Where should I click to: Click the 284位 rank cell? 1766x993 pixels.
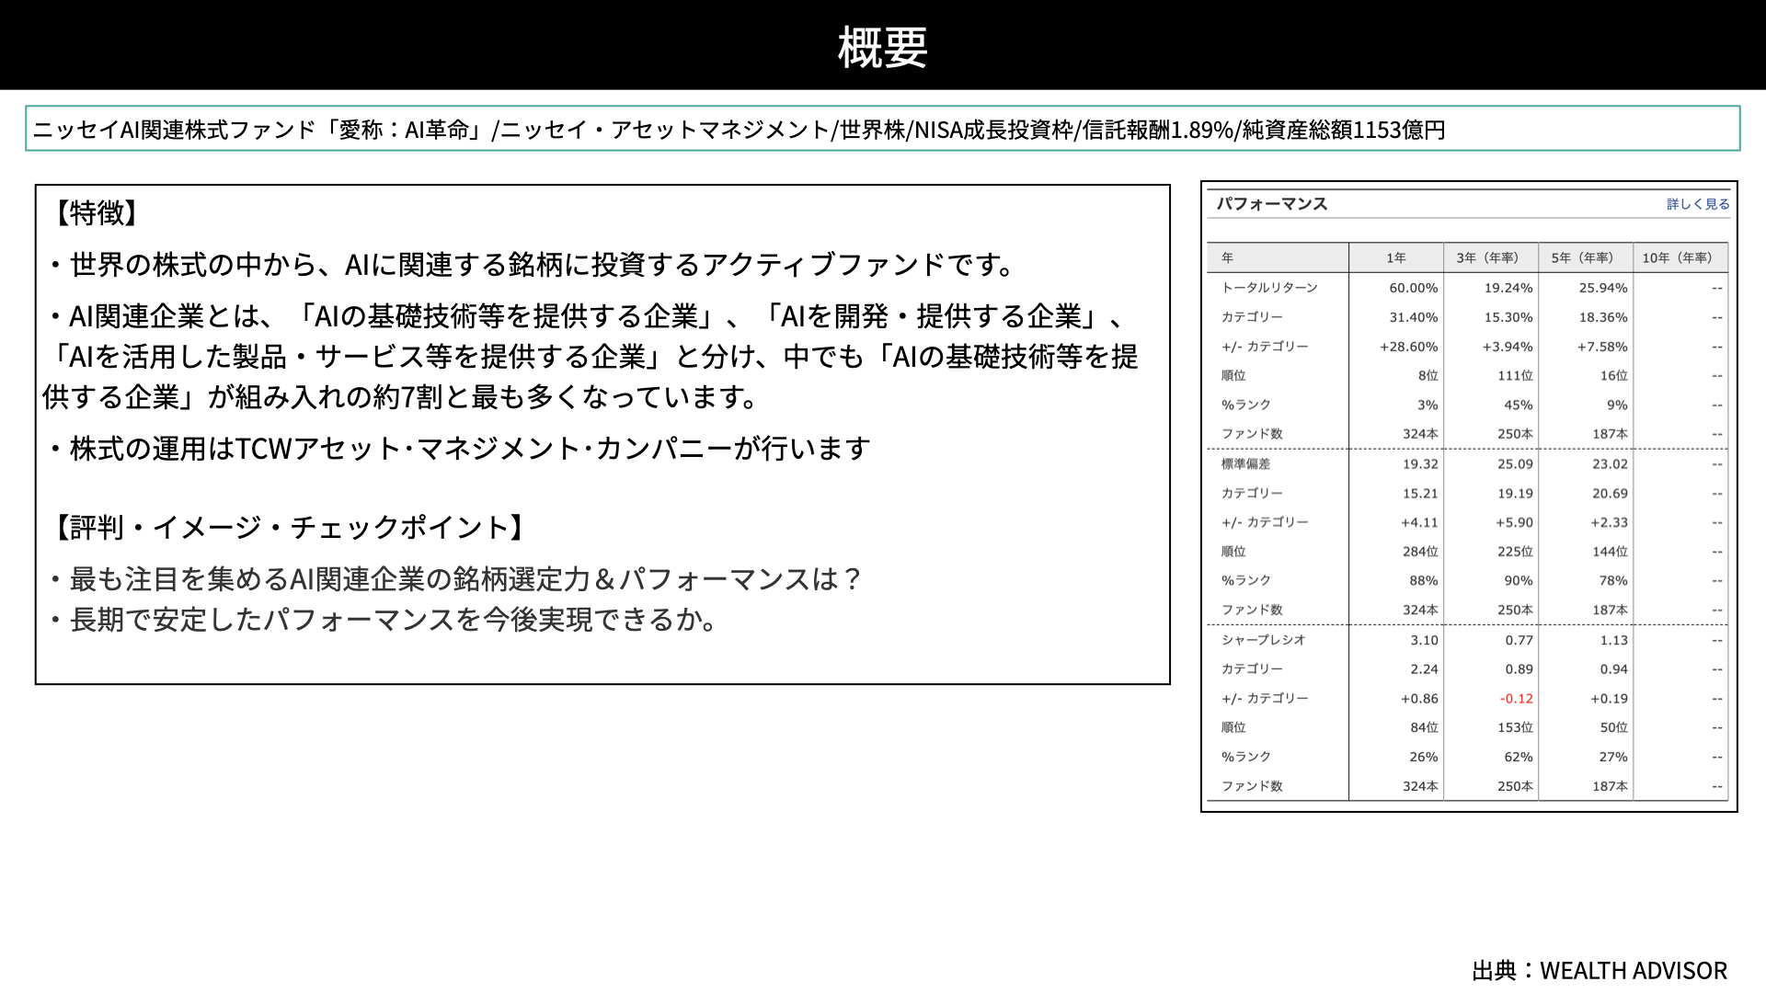(x=1420, y=552)
